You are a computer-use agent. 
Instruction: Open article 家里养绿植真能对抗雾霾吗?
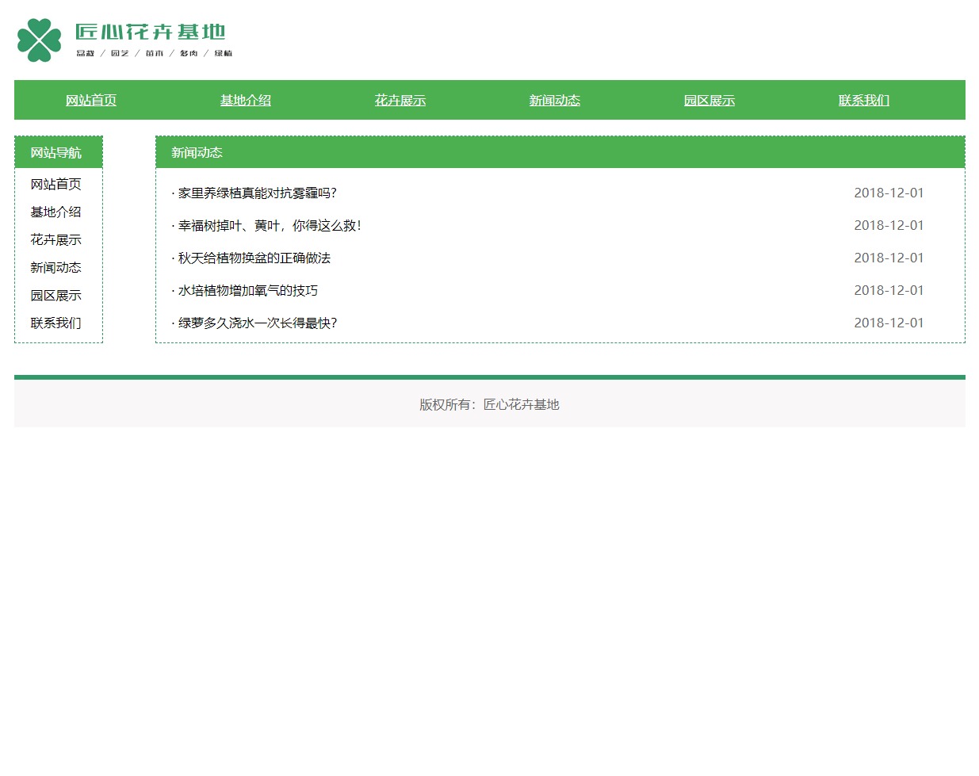tap(257, 193)
